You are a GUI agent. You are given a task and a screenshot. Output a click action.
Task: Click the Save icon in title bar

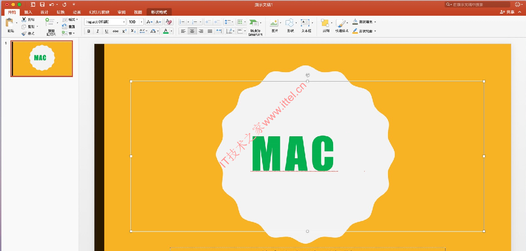click(42, 4)
